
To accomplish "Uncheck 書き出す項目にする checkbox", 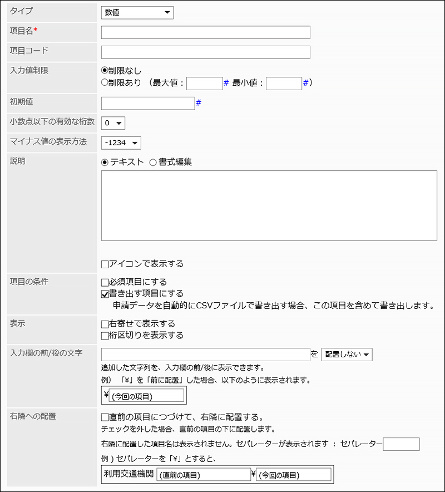I will click(105, 294).
